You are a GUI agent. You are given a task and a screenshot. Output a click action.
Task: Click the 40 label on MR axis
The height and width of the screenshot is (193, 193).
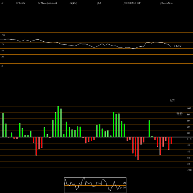click(x=188, y=127)
